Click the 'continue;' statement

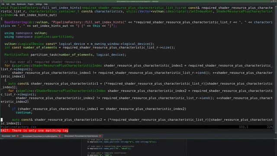tap(24, 113)
